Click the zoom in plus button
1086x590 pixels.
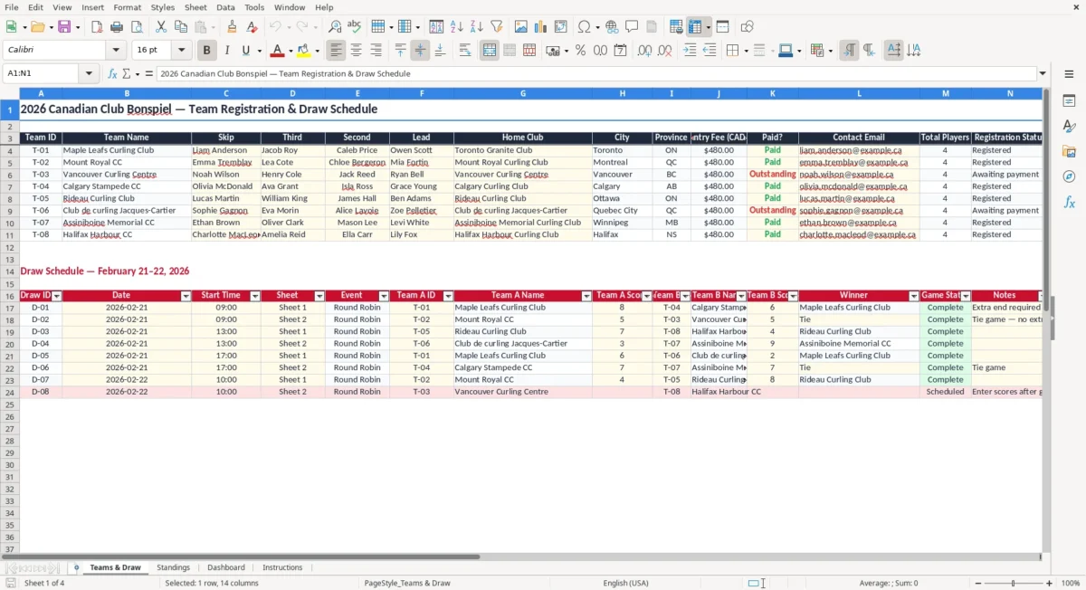pyautogui.click(x=1050, y=584)
